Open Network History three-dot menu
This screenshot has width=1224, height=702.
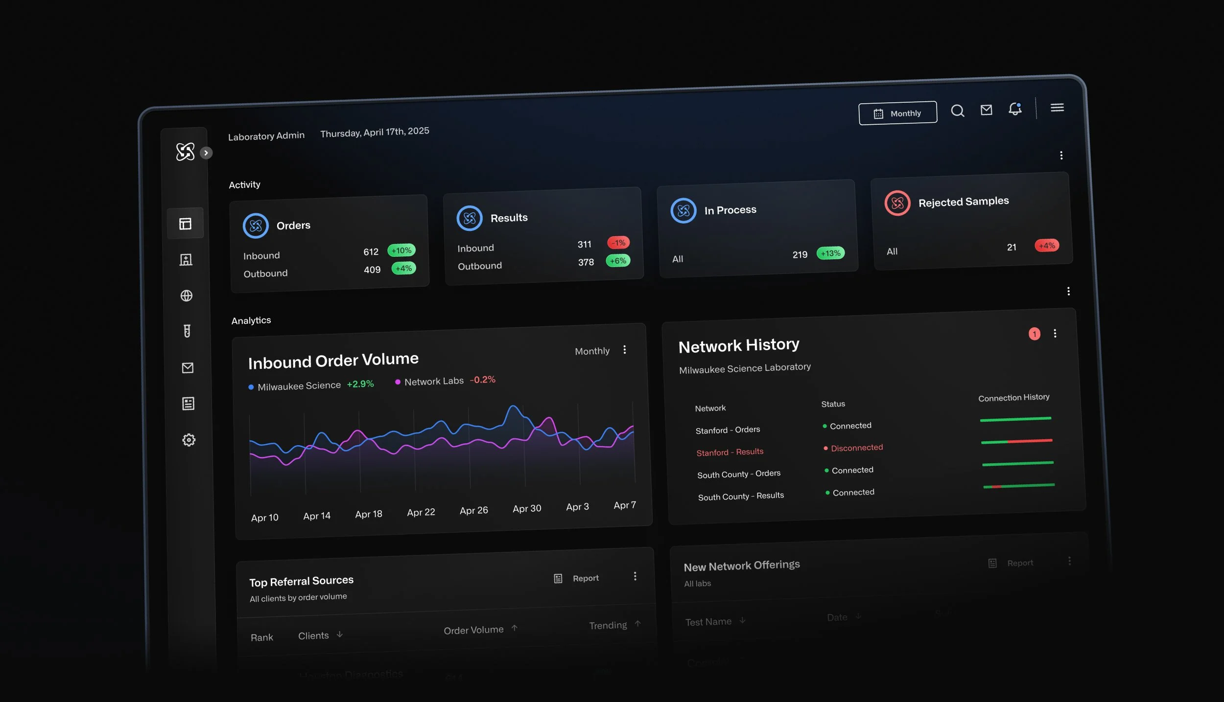(x=1055, y=334)
